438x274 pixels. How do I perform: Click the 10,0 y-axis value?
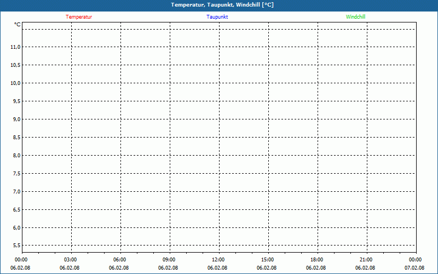(x=15, y=83)
